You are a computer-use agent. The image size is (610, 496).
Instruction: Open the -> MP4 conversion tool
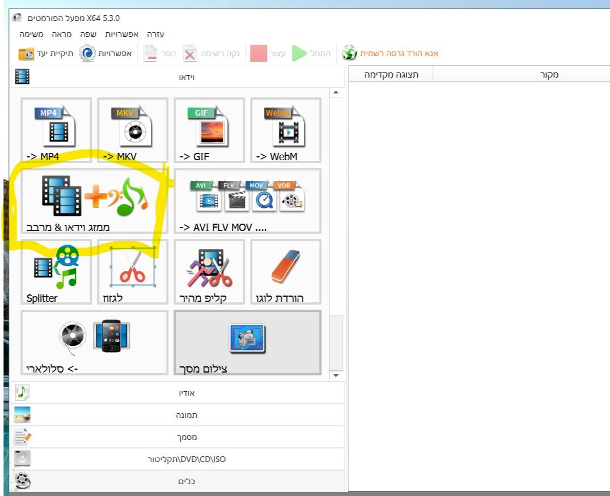coord(57,130)
